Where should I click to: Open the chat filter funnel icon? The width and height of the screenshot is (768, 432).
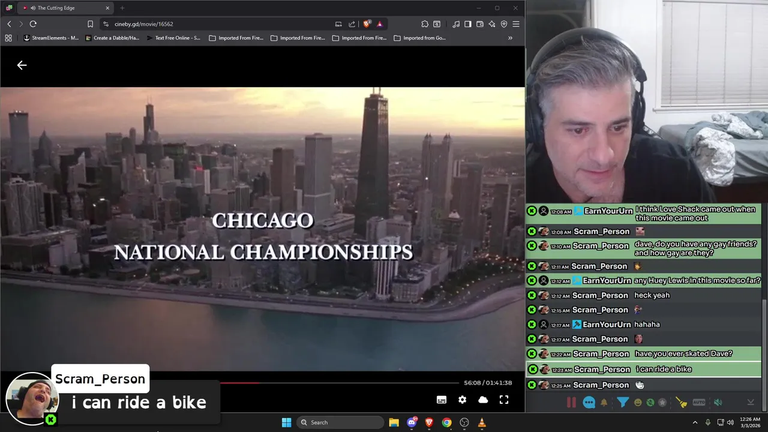[x=622, y=402]
